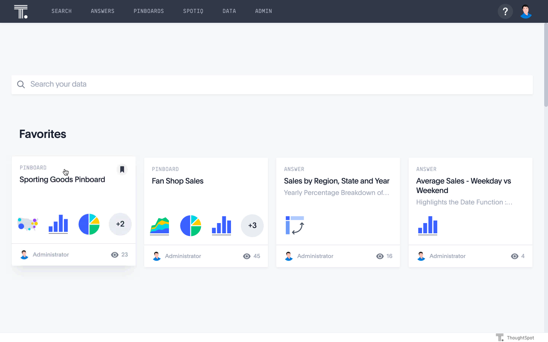Click Administrator name on Sales by Region card
The height and width of the screenshot is (342, 548).
pyautogui.click(x=315, y=256)
